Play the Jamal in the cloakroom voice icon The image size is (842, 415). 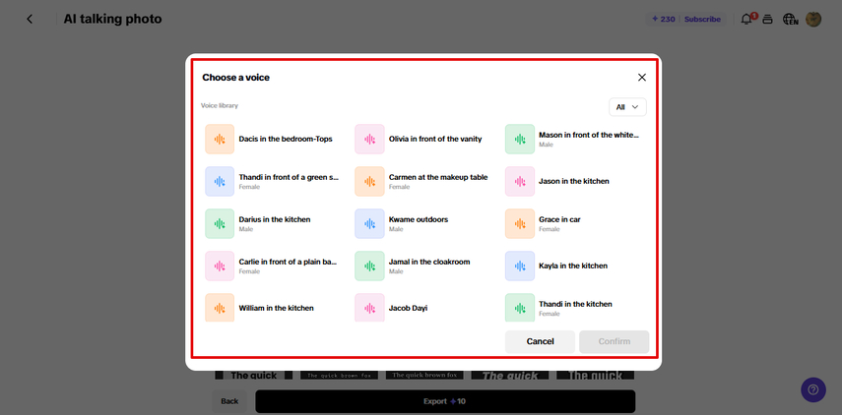tap(369, 266)
